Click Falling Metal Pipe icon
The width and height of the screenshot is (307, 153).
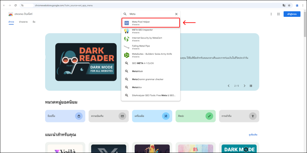pyautogui.click(x=127, y=47)
